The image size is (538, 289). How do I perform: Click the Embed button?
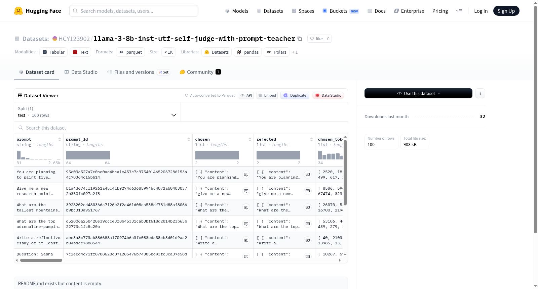point(267,95)
